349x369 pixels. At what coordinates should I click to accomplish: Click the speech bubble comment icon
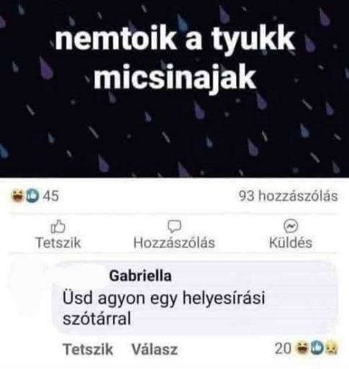174,227
